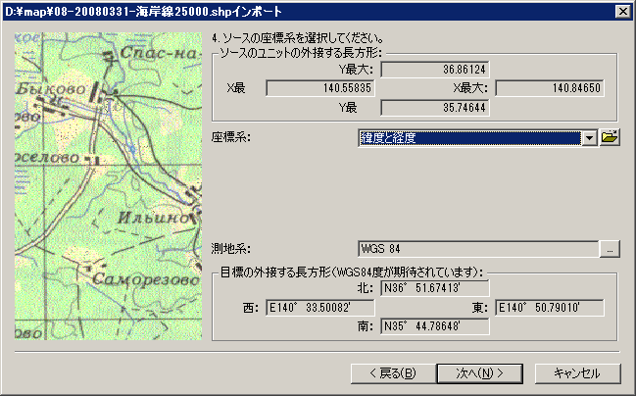Open the coordinate system file folder icon

point(611,137)
